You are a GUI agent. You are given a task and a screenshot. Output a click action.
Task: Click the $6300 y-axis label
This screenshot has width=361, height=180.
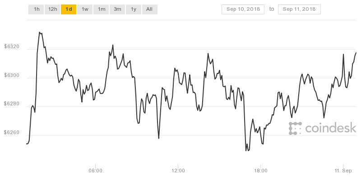coord(12,75)
